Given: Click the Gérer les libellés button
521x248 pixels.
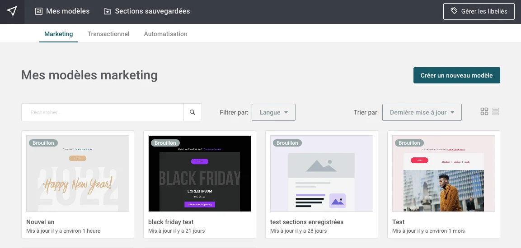Looking at the screenshot, I should (479, 12).
